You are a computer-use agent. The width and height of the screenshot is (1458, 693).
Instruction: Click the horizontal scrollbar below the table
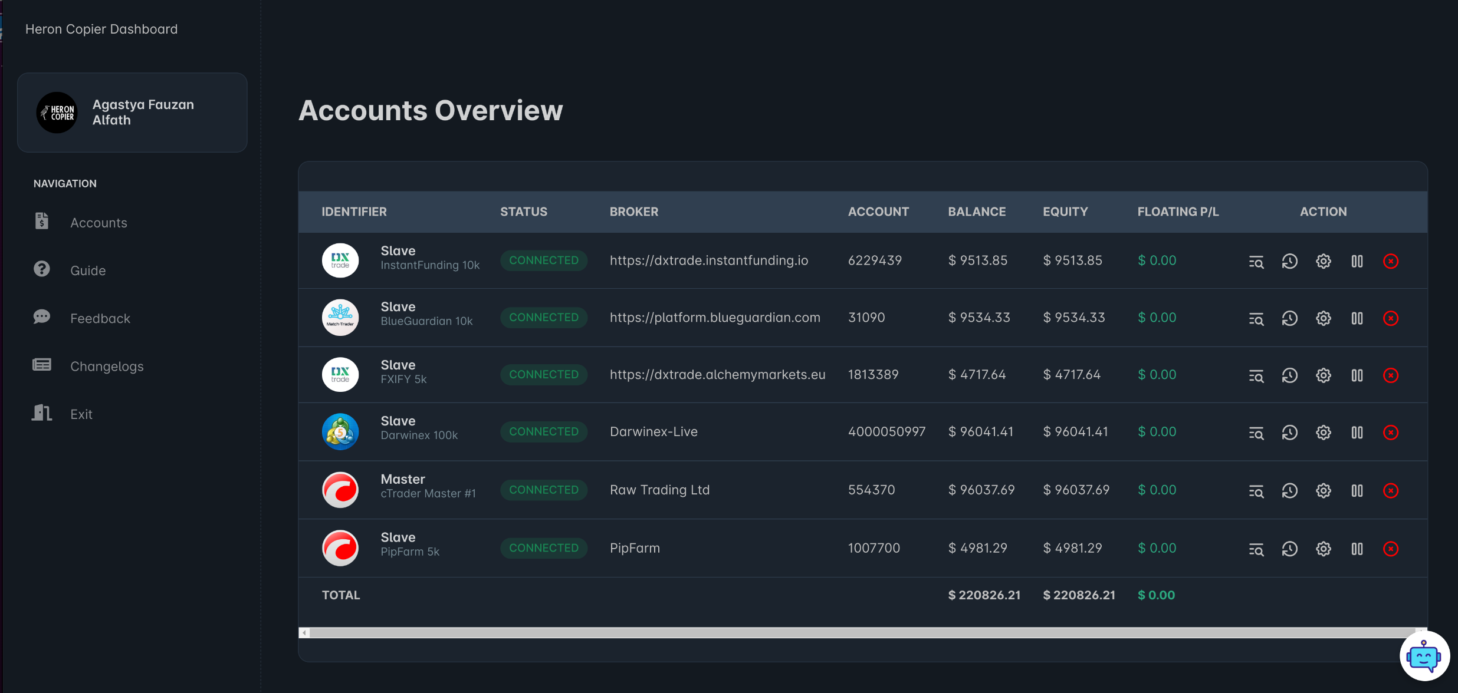861,633
